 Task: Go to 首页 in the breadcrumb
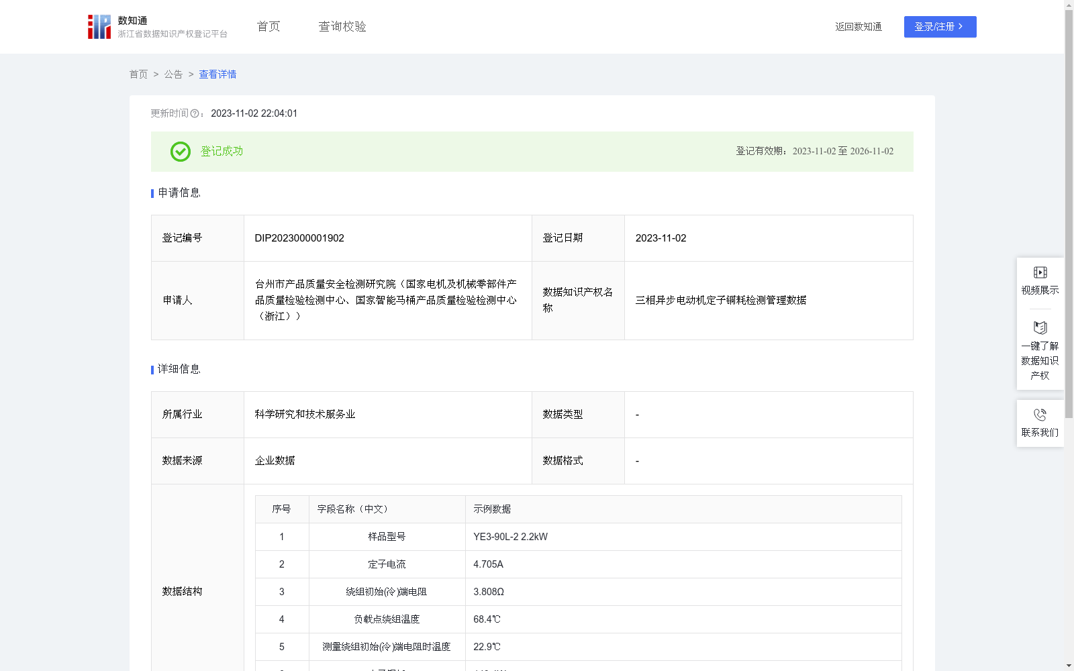[x=138, y=74]
